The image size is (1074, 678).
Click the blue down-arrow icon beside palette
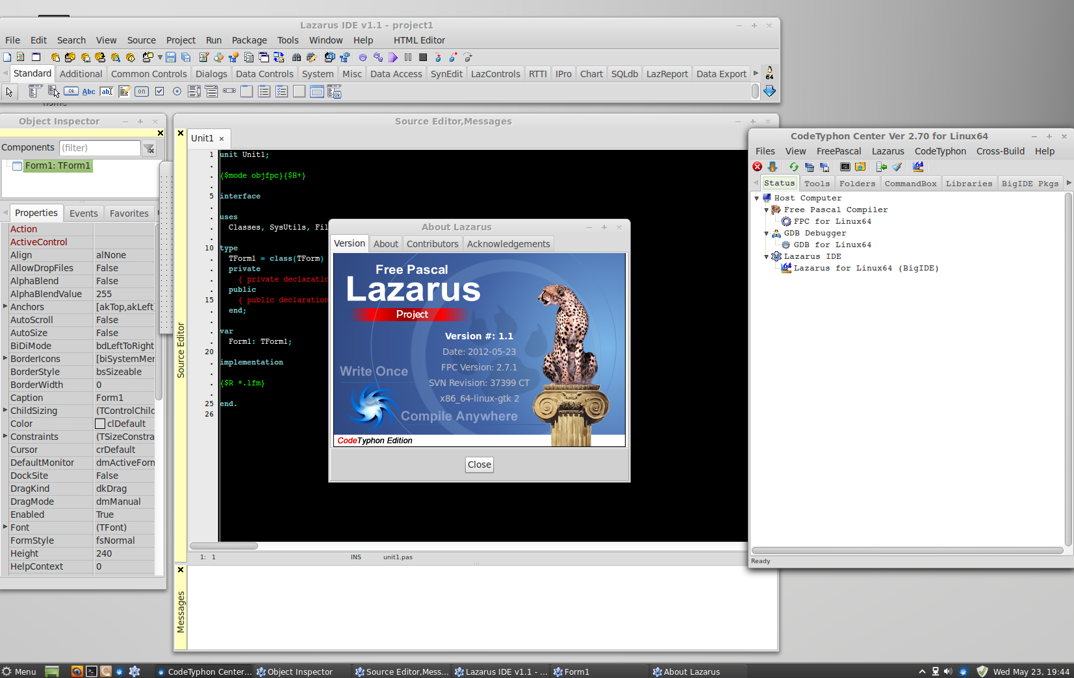click(769, 91)
